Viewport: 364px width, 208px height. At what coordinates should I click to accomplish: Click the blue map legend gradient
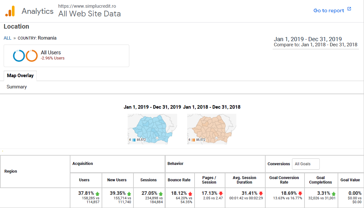click(134, 140)
